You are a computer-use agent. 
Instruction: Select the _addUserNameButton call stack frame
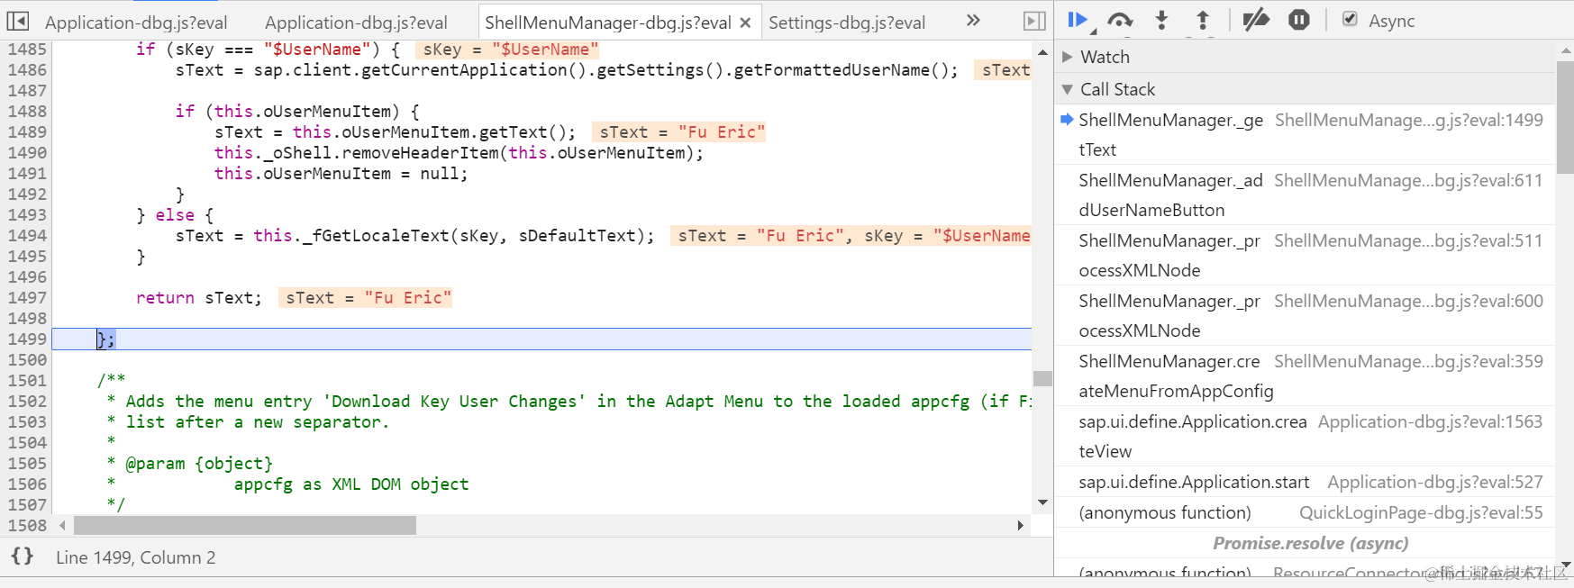click(x=1305, y=194)
